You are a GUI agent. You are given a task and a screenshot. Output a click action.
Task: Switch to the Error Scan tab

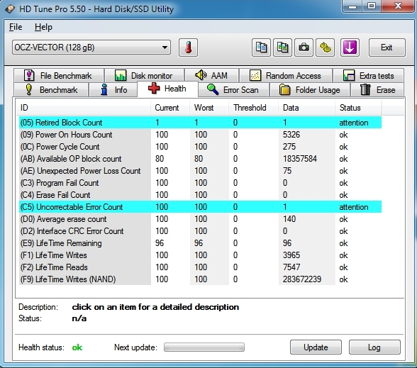pyautogui.click(x=233, y=90)
